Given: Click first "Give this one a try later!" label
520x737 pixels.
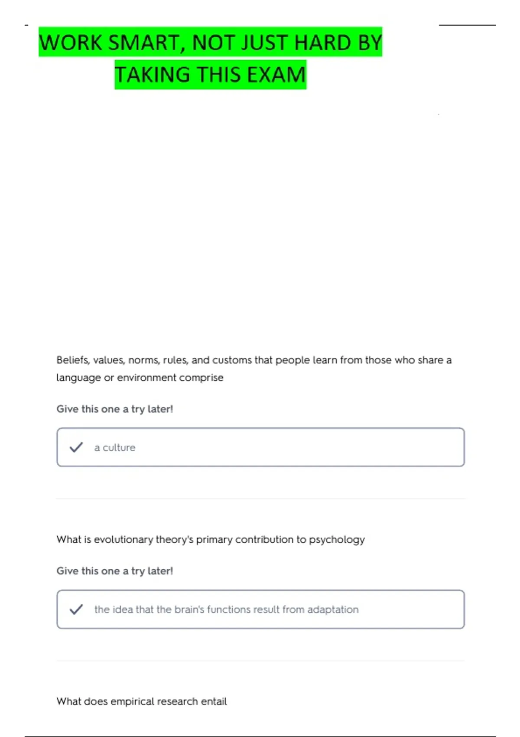Looking at the screenshot, I should click(x=115, y=409).
